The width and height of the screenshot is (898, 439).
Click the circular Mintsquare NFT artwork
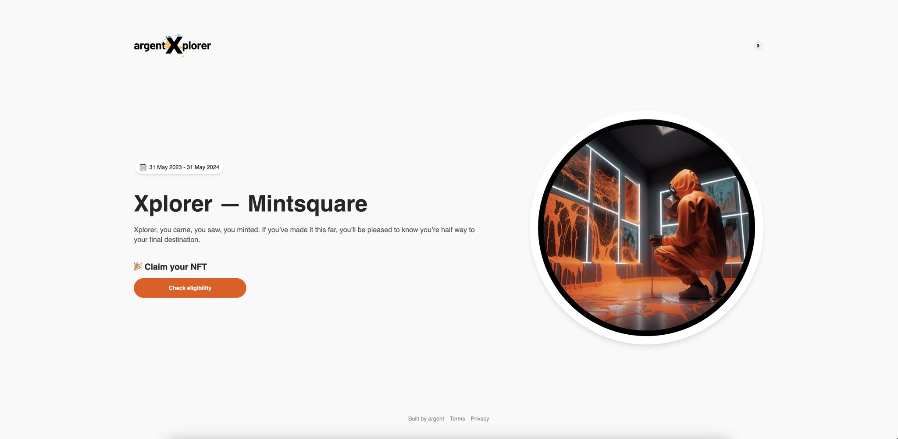pos(646,228)
